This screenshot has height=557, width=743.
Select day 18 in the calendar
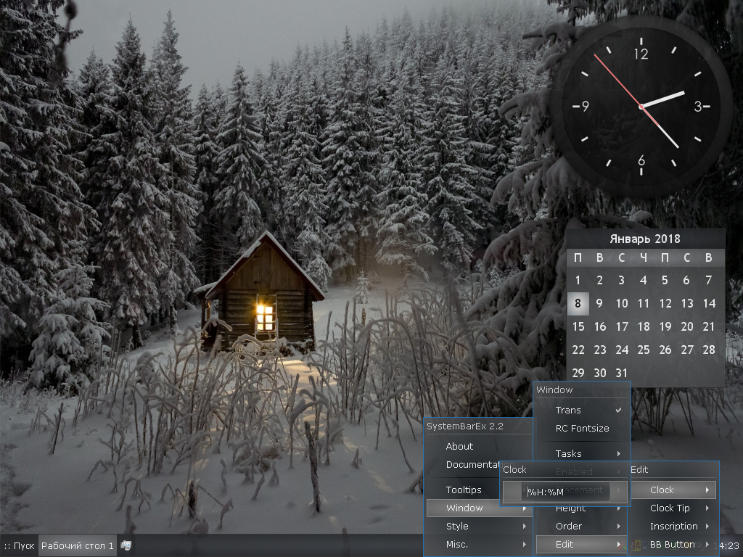point(644,326)
